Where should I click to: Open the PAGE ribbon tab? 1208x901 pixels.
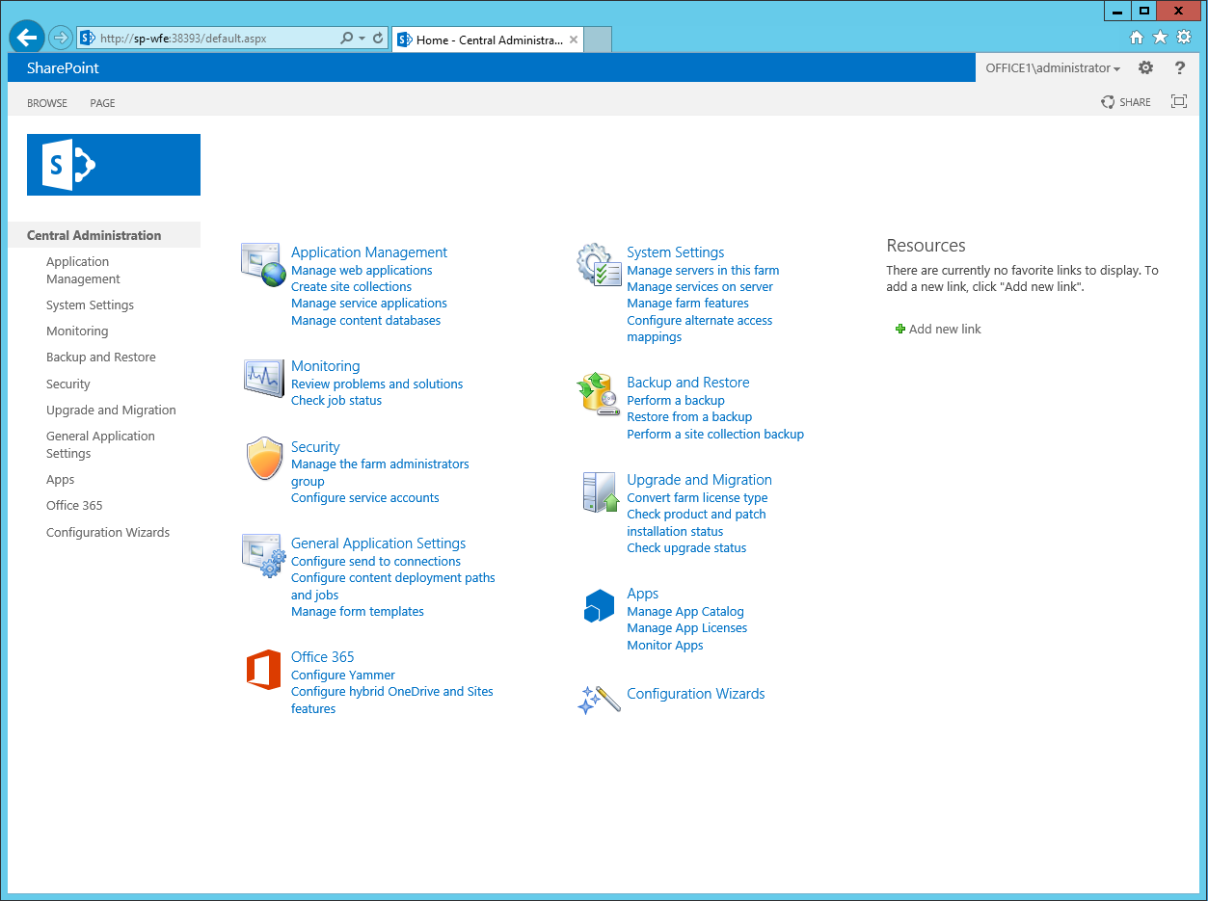pos(102,103)
